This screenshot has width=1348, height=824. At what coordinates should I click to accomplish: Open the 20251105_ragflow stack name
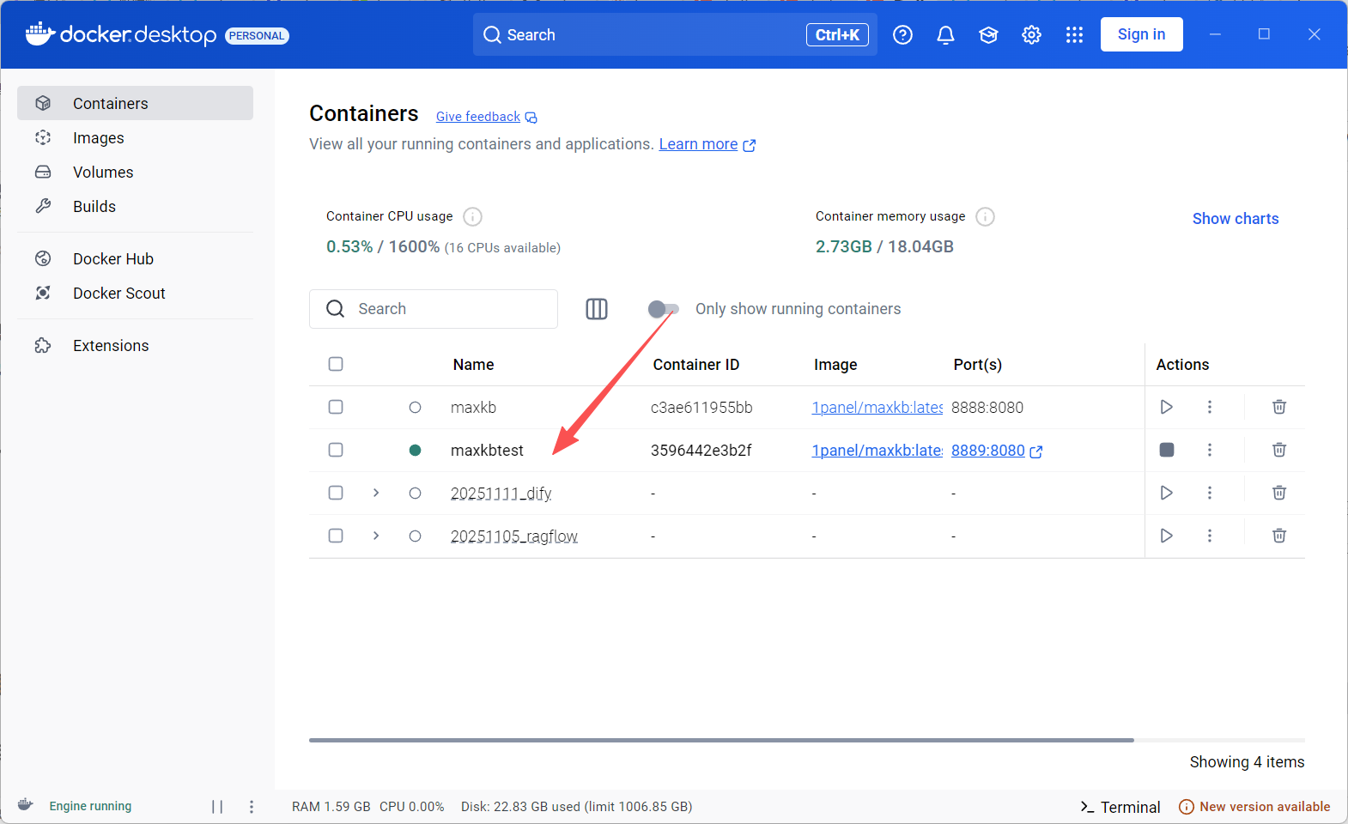514,536
